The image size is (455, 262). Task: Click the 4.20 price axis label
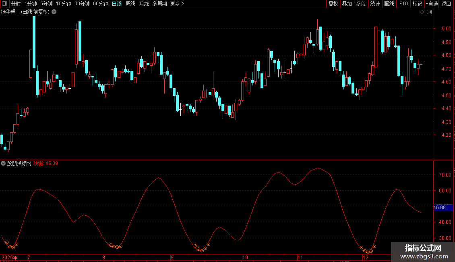coord(446,135)
